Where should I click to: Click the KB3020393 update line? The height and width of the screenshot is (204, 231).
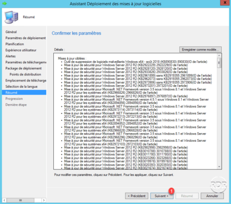coord(126,165)
